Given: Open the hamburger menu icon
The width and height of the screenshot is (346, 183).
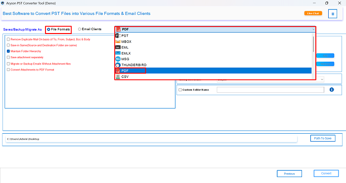Looking at the screenshot, I should (x=333, y=14).
